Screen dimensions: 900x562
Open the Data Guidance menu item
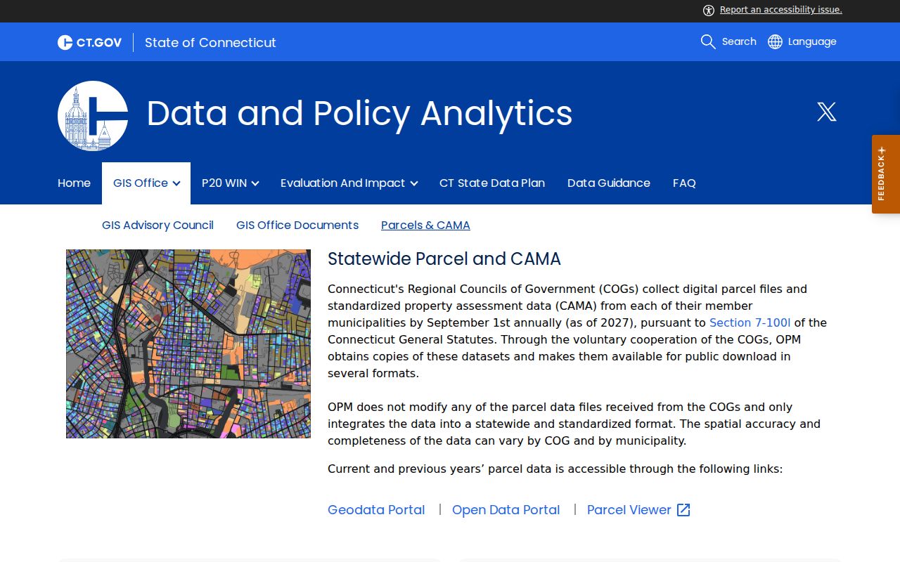tap(609, 183)
